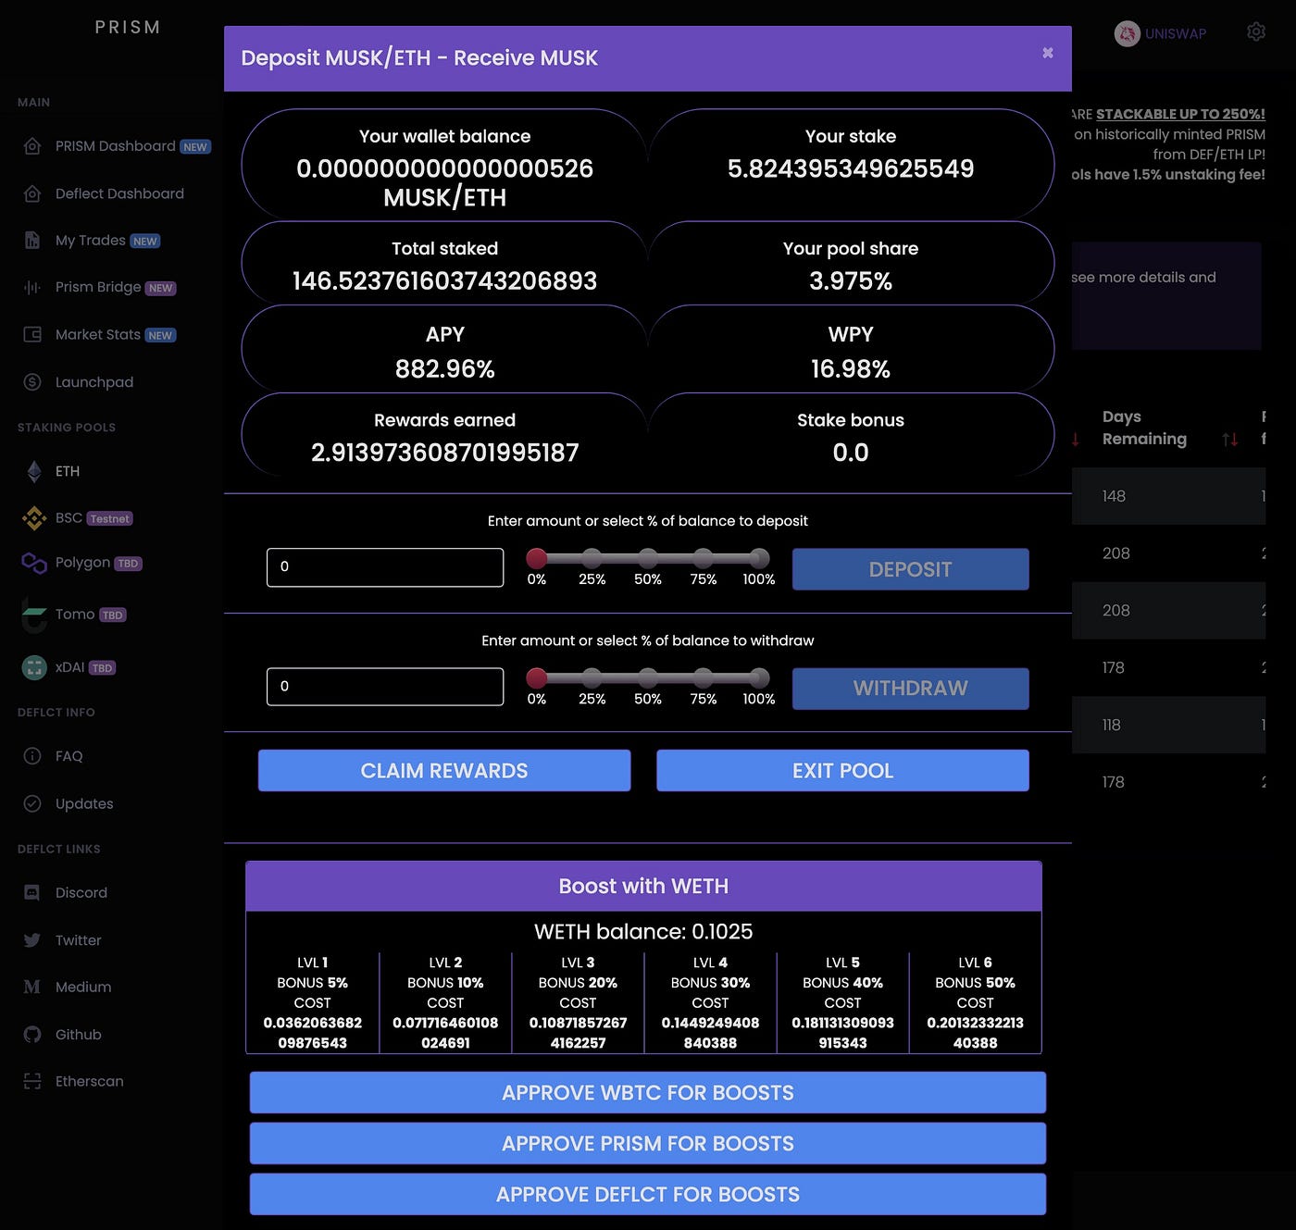
Task: Click the DEPOSIT button
Action: point(910,569)
